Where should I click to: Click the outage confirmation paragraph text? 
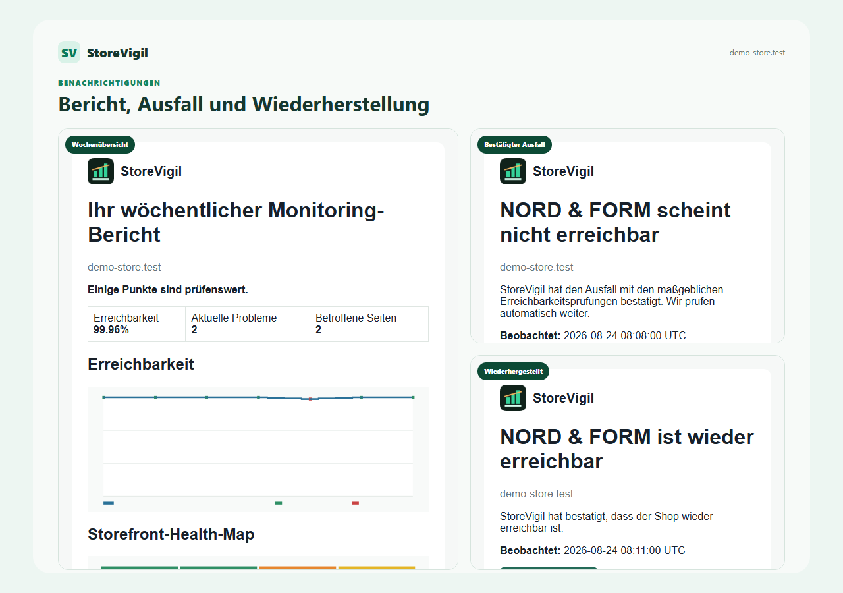tap(612, 302)
